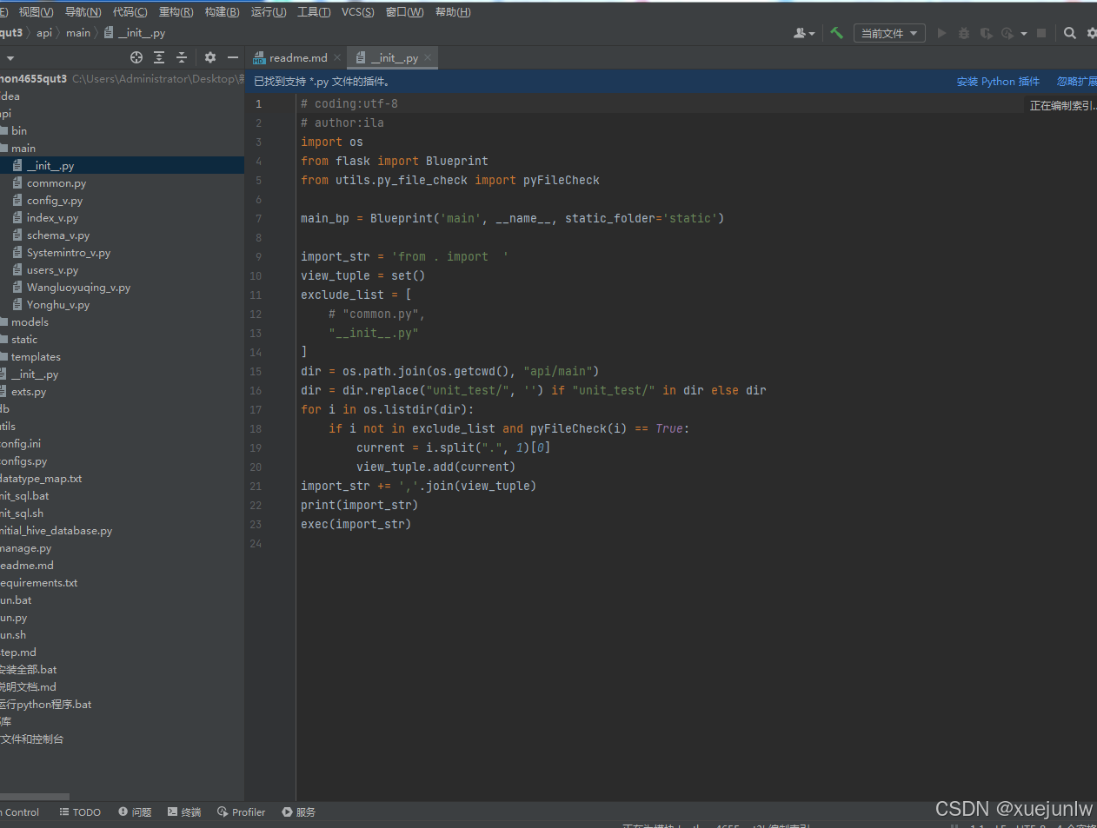Screen dimensions: 1097x828
Task: Select the static folder in project tree
Action: click(24, 340)
